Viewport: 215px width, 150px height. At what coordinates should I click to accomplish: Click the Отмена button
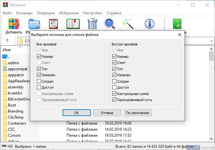pyautogui.click(x=107, y=113)
